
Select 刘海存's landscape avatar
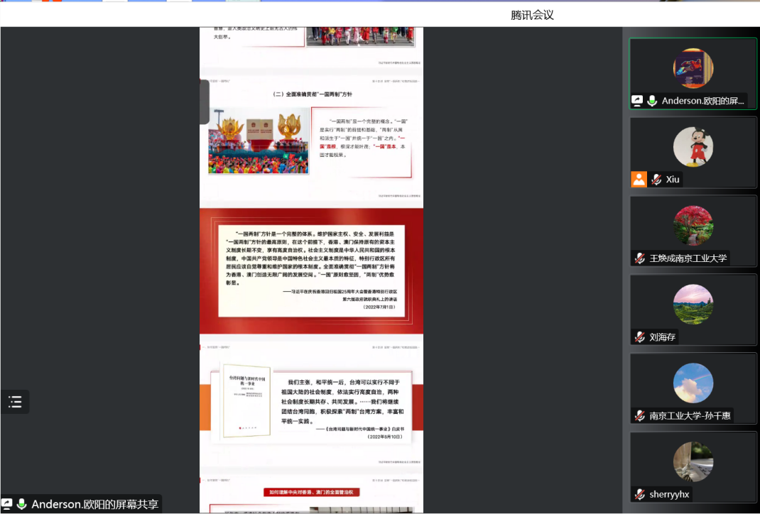point(693,305)
